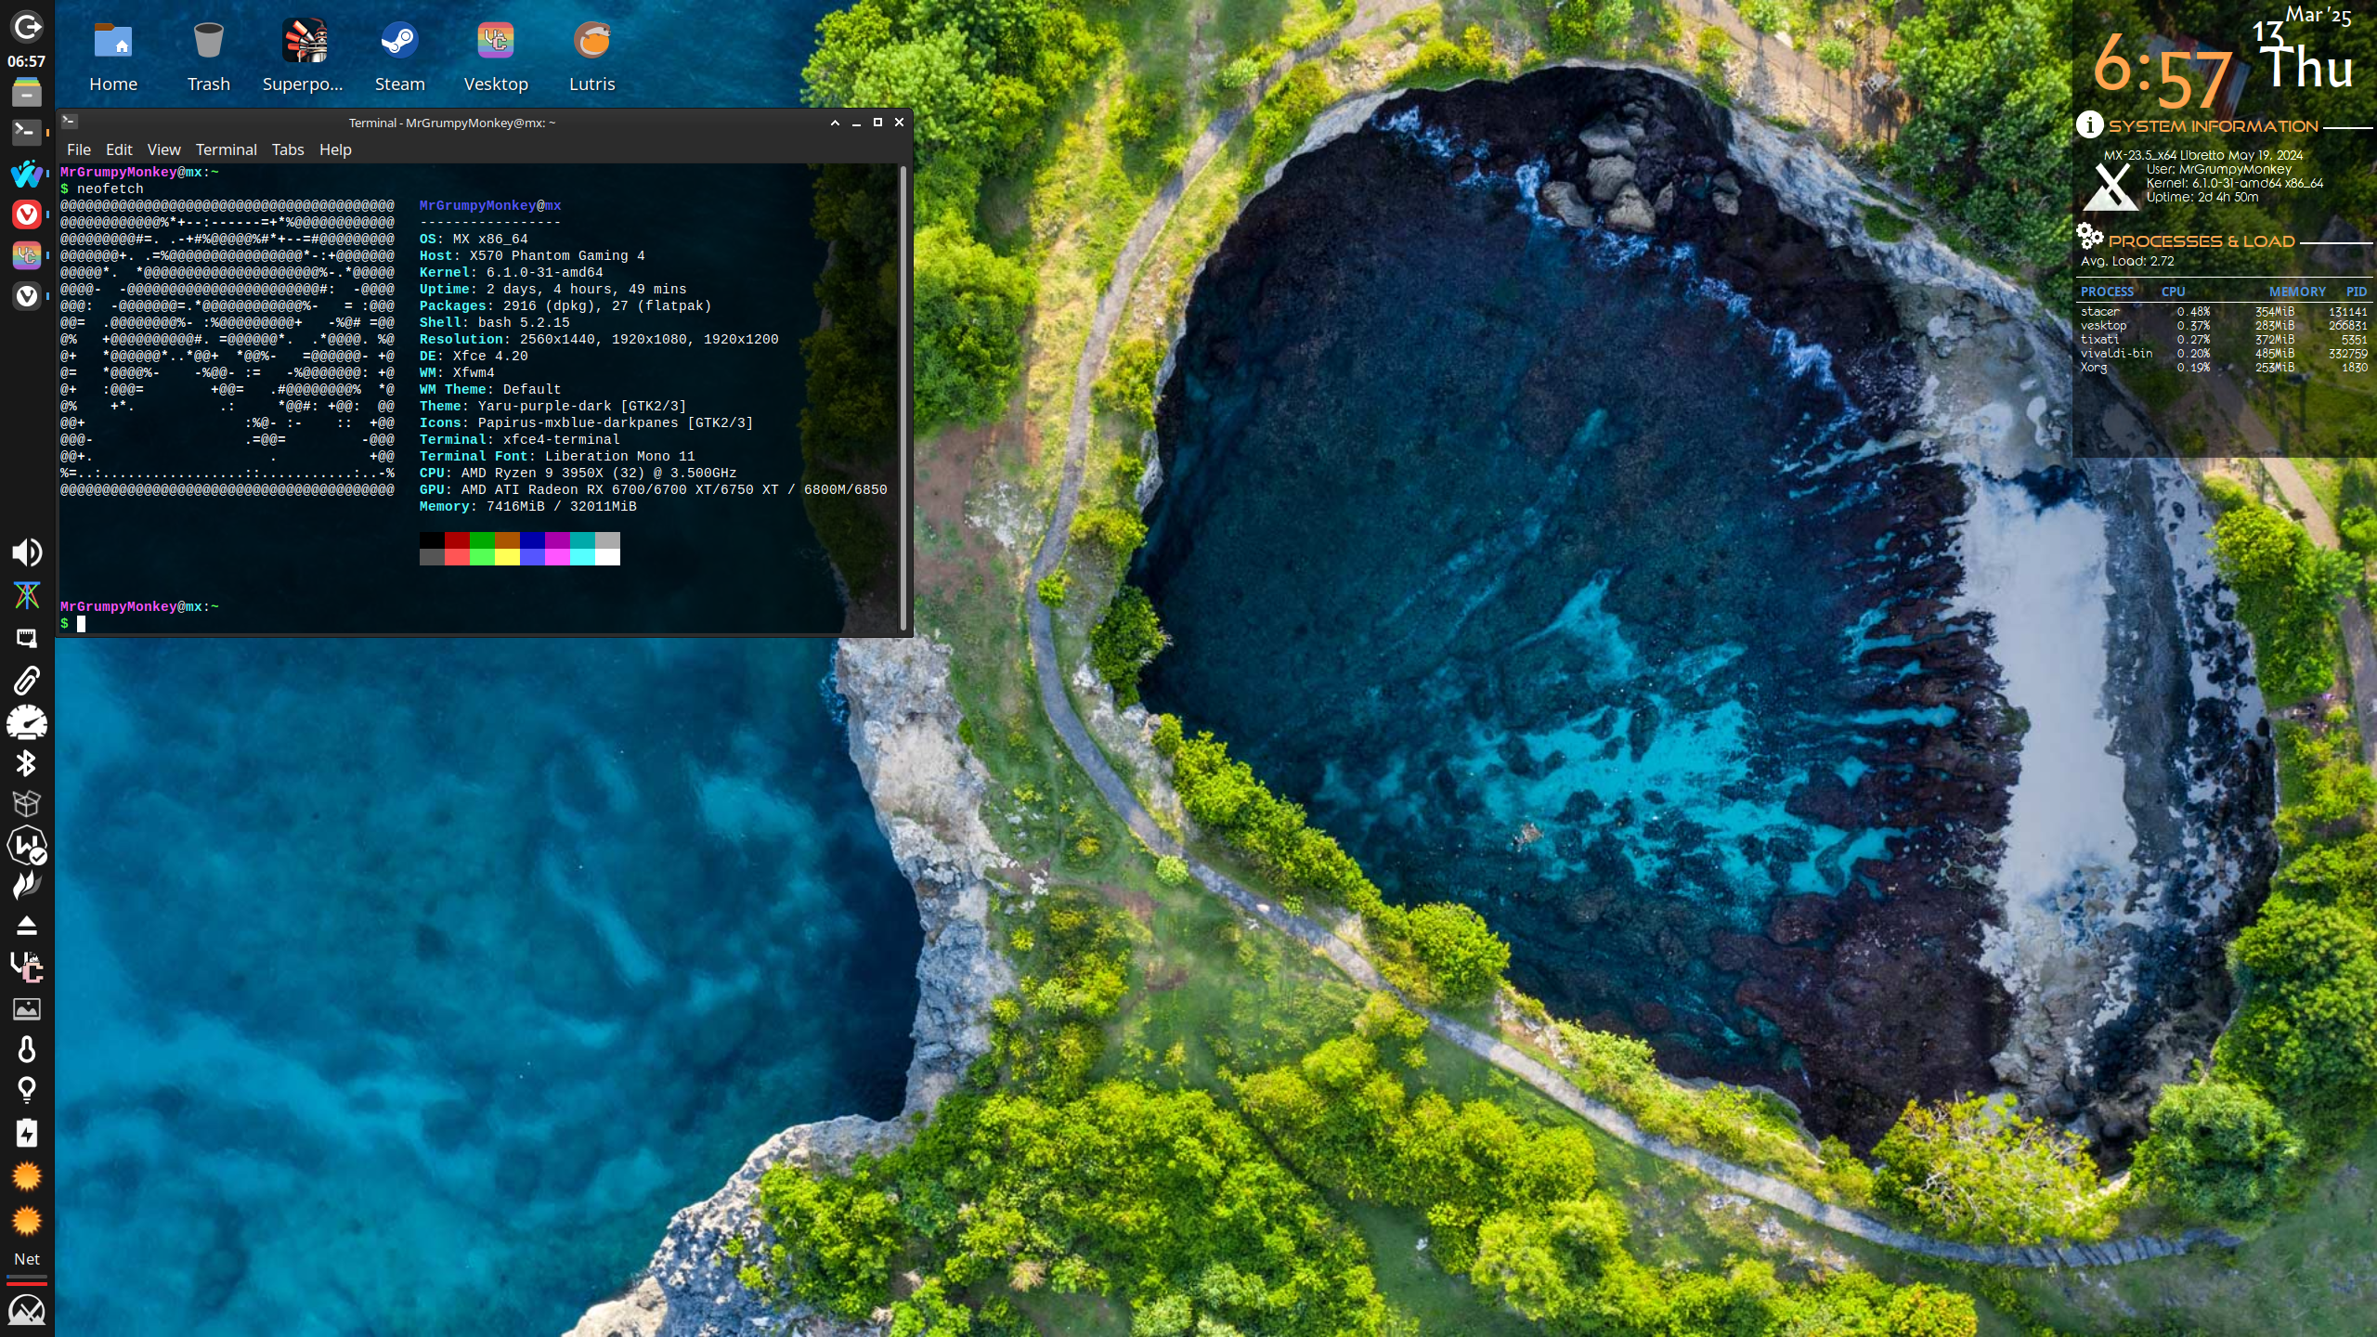Open the eject removable media tray icon
This screenshot has width=2377, height=1337.
point(26,926)
